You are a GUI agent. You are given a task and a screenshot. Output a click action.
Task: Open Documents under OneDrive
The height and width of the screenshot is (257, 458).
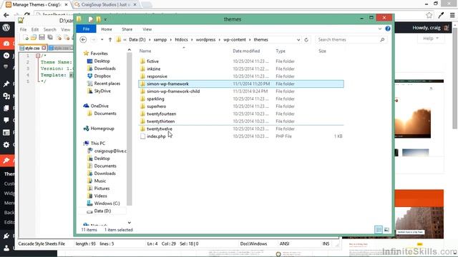click(x=105, y=114)
